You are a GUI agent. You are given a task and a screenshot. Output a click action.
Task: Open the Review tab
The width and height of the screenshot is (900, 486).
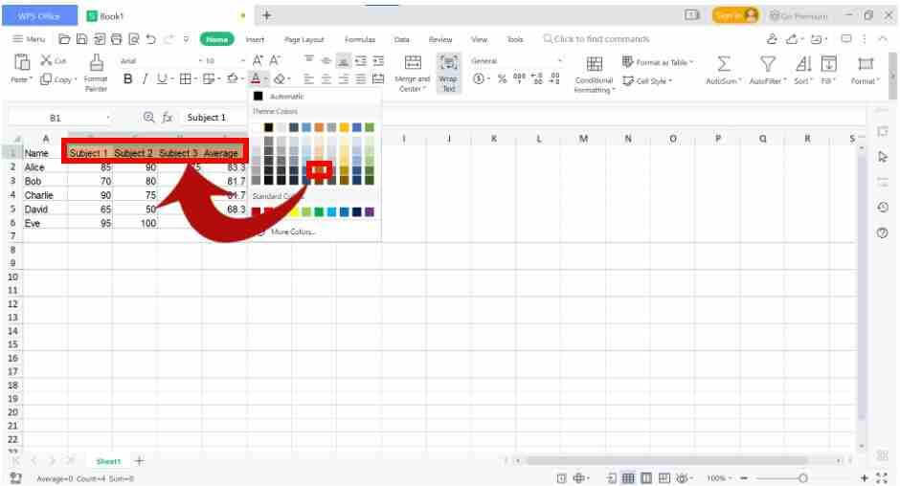coord(440,39)
